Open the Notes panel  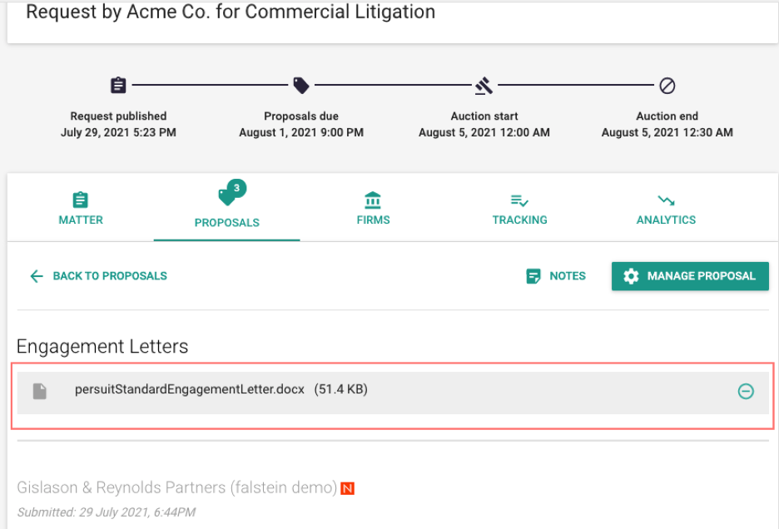click(x=556, y=276)
